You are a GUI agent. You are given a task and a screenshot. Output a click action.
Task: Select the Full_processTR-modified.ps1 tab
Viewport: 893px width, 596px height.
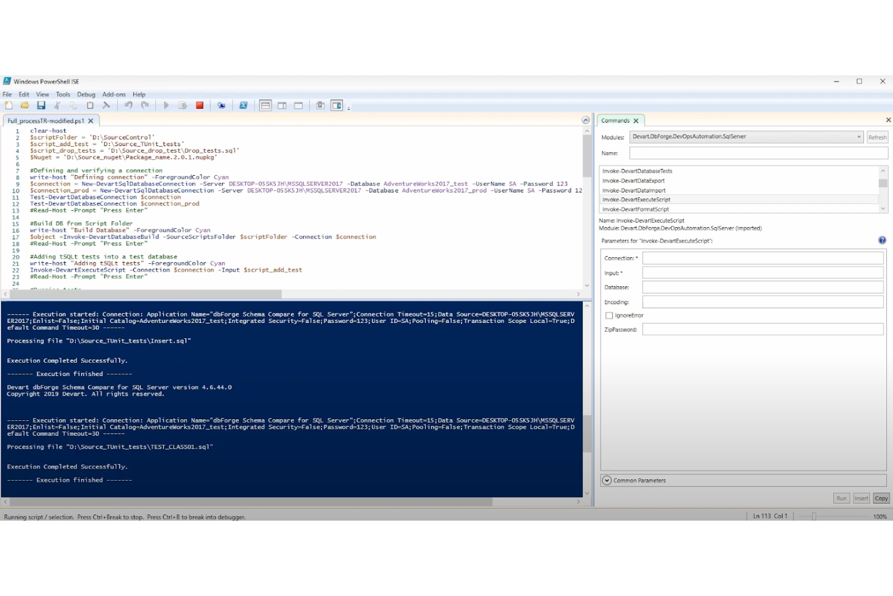[x=47, y=120]
